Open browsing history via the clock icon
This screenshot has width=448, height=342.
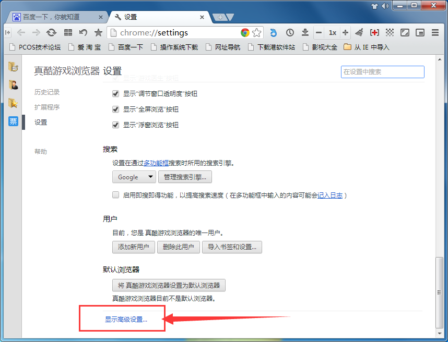(290, 32)
